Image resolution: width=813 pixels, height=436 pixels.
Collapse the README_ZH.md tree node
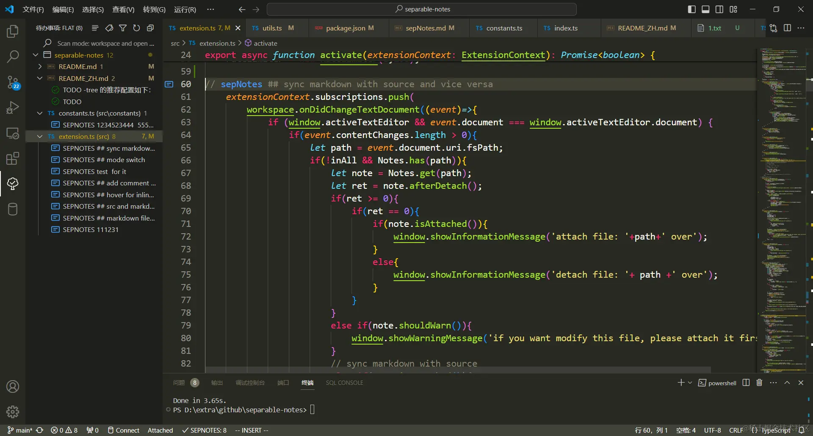40,78
